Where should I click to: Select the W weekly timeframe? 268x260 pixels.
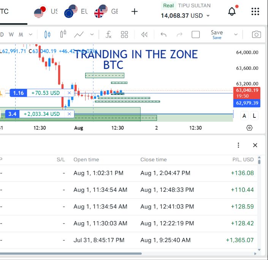[11, 34]
